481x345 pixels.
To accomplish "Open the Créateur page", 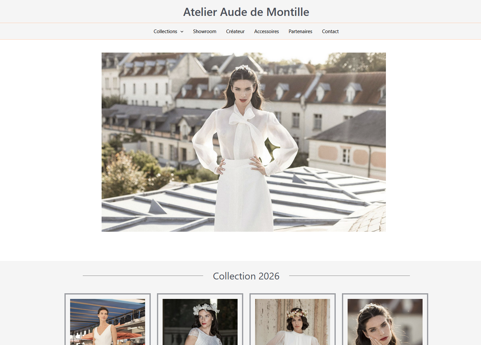I will [x=235, y=31].
